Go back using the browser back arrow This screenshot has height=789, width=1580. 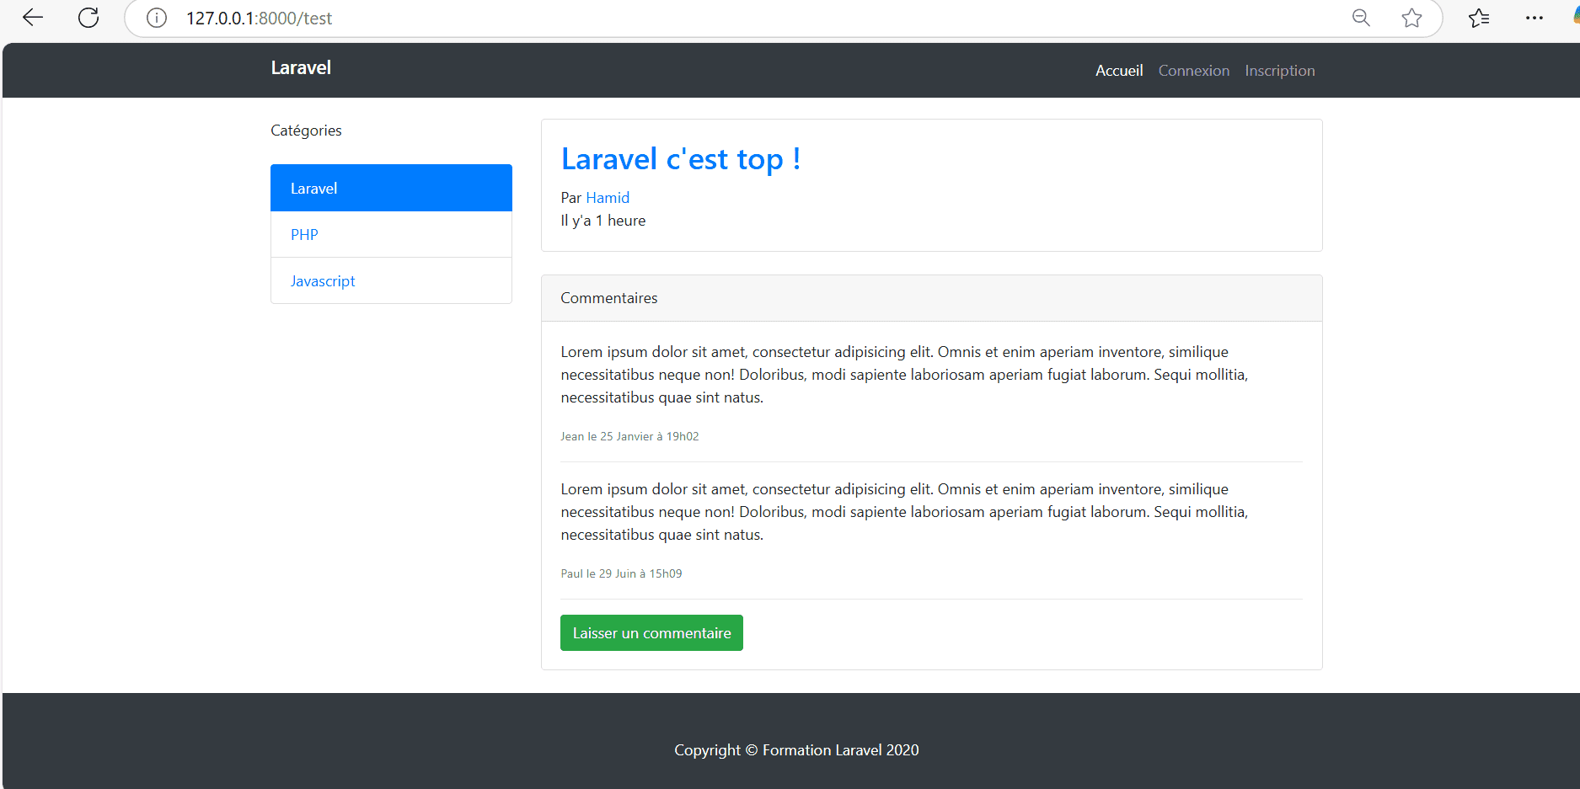tap(33, 18)
